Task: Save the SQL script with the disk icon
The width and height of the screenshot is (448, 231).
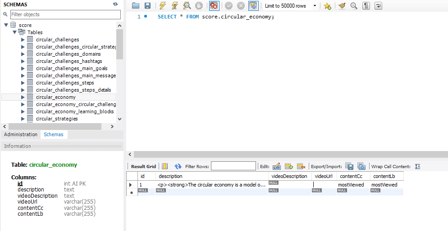Action: tap(147, 6)
